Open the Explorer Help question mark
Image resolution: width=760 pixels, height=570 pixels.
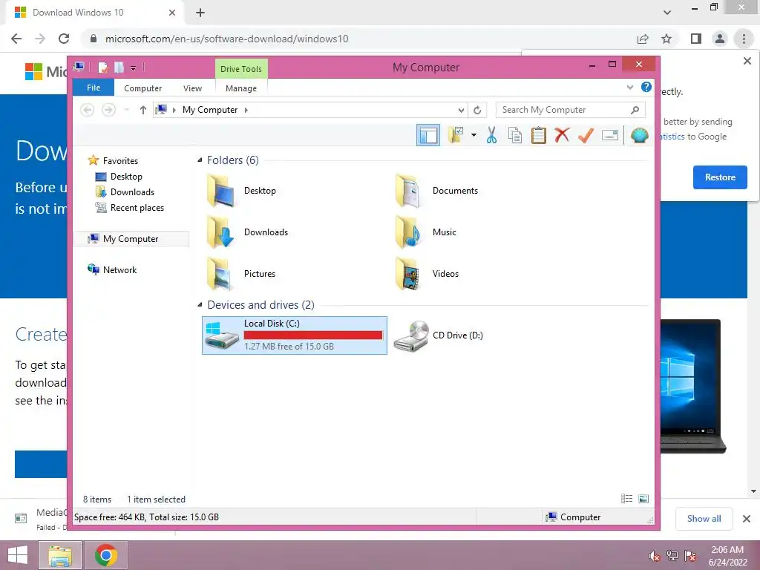(646, 87)
